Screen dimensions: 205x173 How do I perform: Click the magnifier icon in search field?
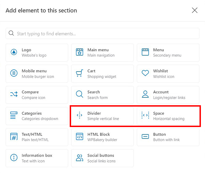11,33
